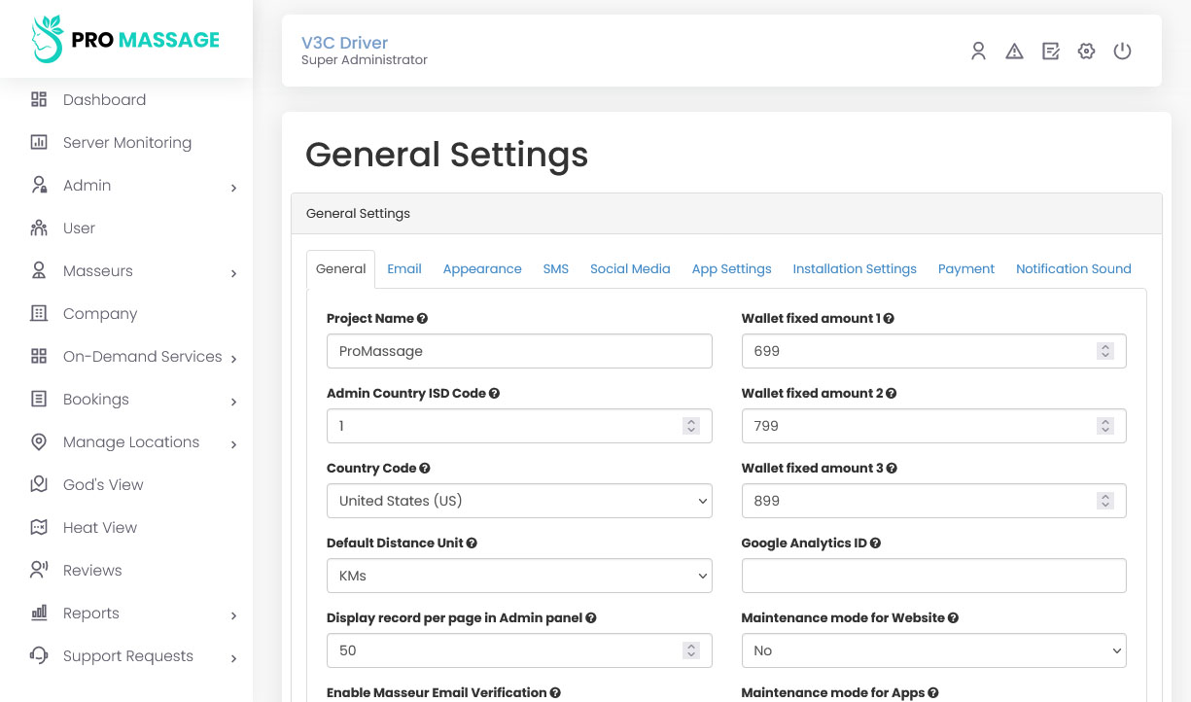Open the Country Code dropdown

click(519, 501)
